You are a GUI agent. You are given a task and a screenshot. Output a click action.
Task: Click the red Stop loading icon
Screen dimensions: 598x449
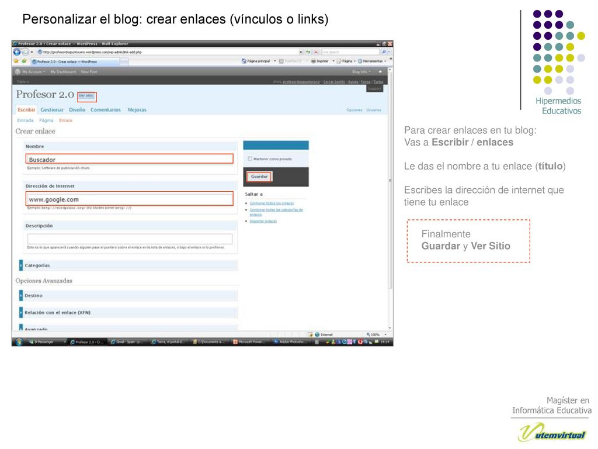pos(316,52)
